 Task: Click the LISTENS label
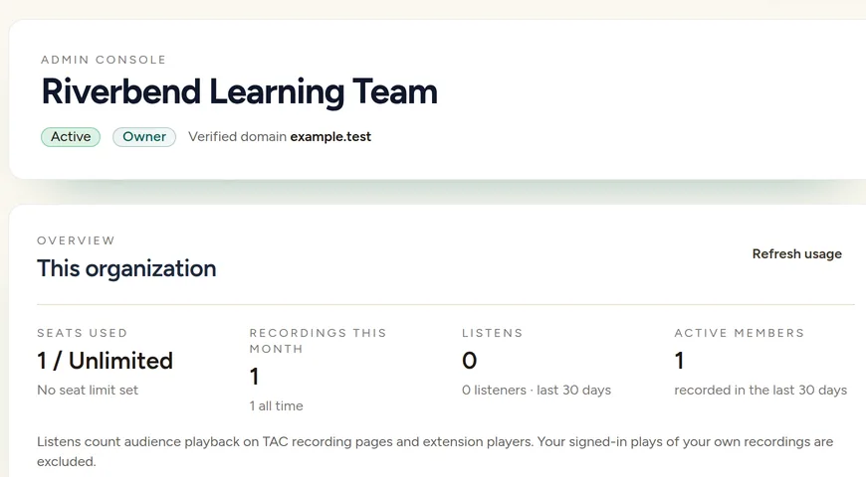click(492, 333)
